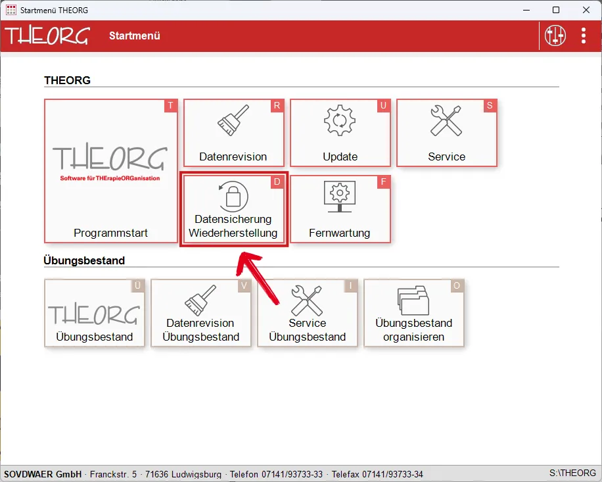Click the Übungsbestand section heading
The height and width of the screenshot is (482, 602).
pyautogui.click(x=84, y=260)
